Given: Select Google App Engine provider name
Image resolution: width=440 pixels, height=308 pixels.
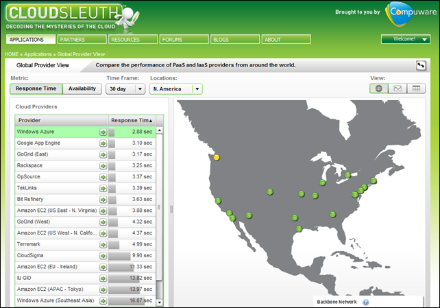Looking at the screenshot, I should click(38, 143).
